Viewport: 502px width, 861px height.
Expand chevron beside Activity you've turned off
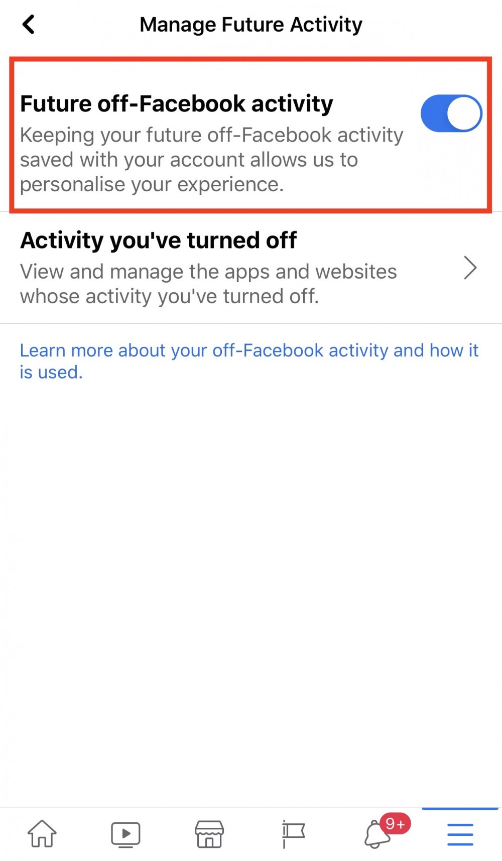tap(470, 268)
